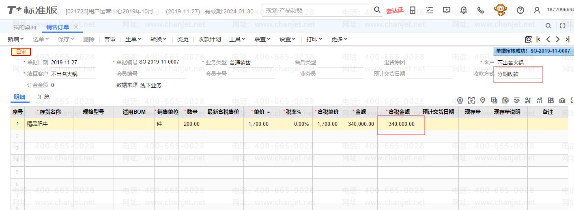The image size is (574, 210).
Task: Click the 预计交货日期 header field
Action: (430, 74)
